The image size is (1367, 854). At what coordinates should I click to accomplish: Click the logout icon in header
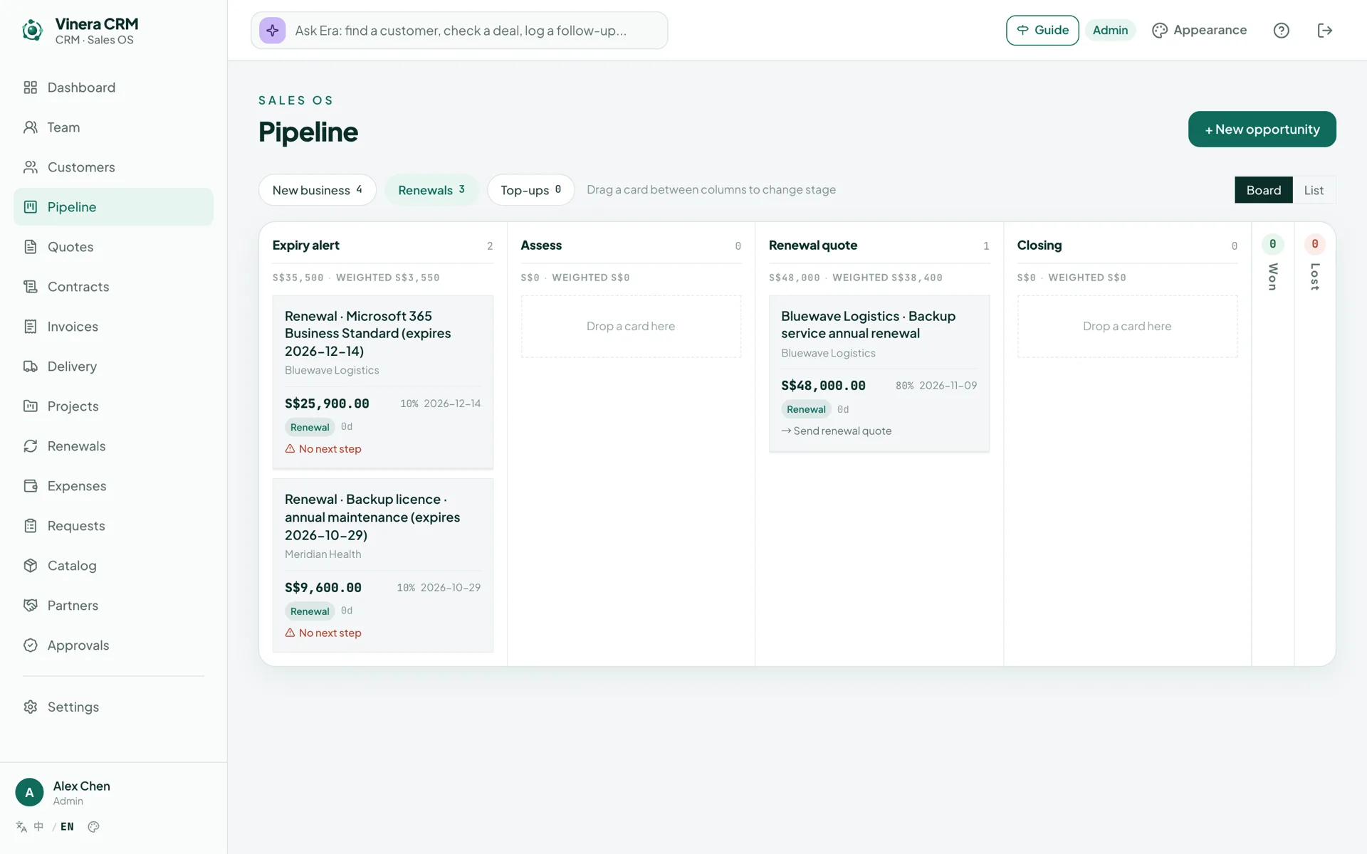click(x=1324, y=31)
